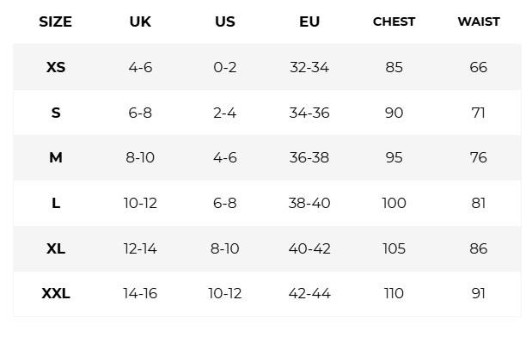Select EU value 38-40 in L row

coord(309,203)
